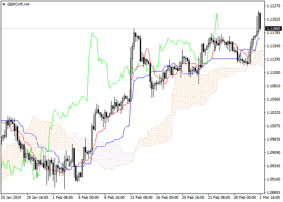Click the 20 Feb 16:00 time label
The width and height of the screenshot is (283, 202).
coord(193,197)
